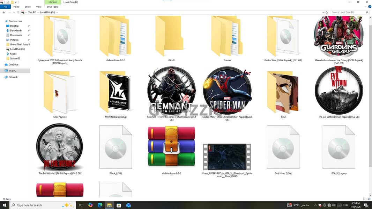Show hidden system tray icons
This screenshot has height=209, width=372.
pyautogui.click(x=315, y=205)
